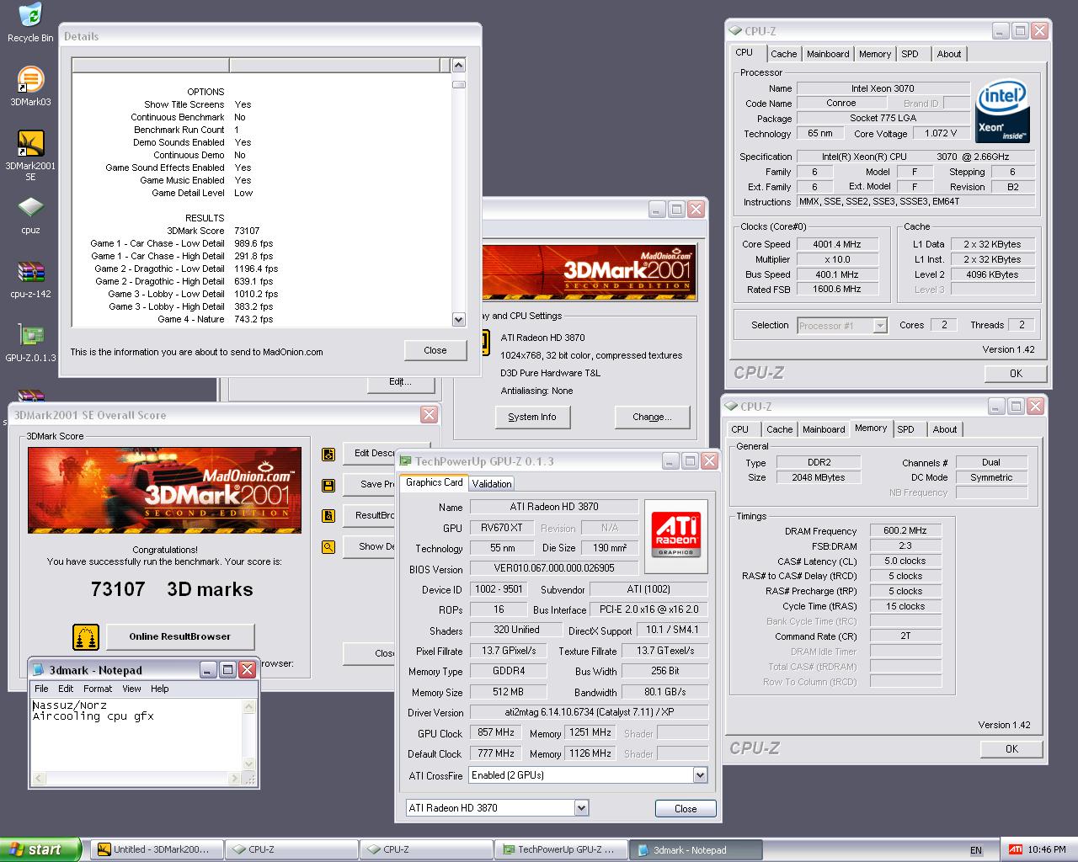1078x862 pixels.
Task: Click the GPU-Z title bar icon
Action: (406, 461)
